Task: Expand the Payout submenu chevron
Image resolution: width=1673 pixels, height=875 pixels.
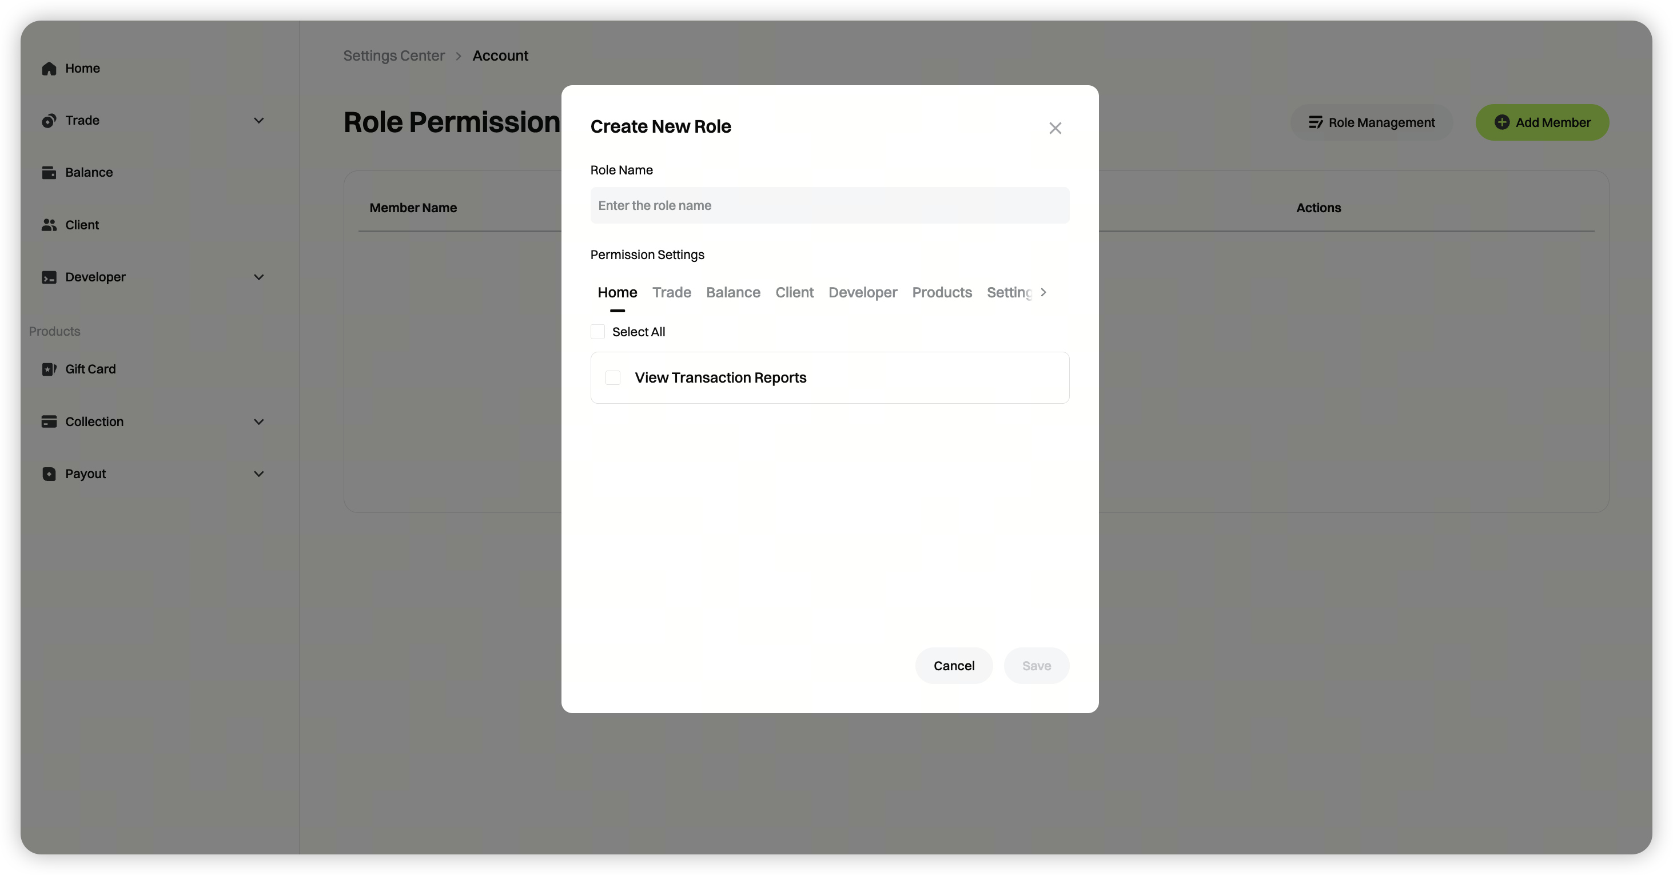Action: coord(258,474)
